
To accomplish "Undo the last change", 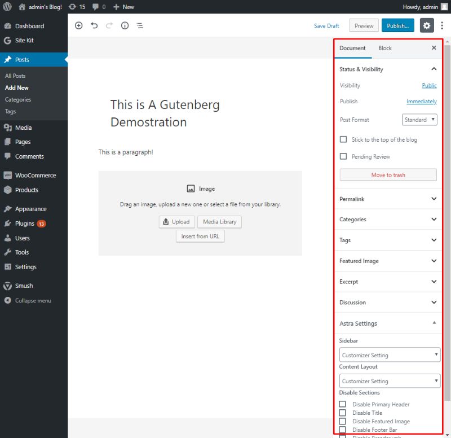I will pyautogui.click(x=94, y=25).
